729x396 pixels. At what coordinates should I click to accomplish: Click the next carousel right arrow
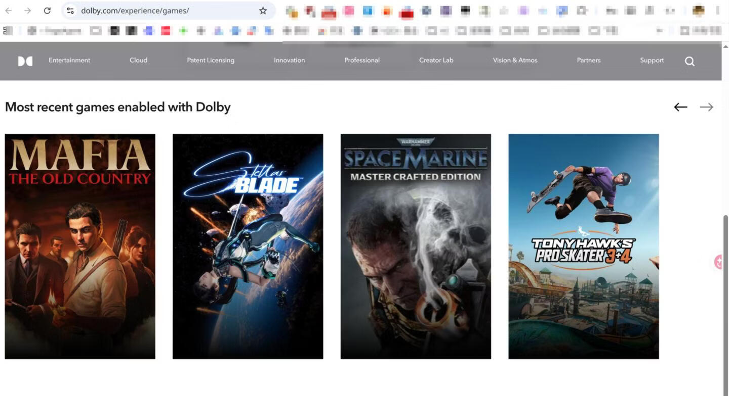click(706, 107)
